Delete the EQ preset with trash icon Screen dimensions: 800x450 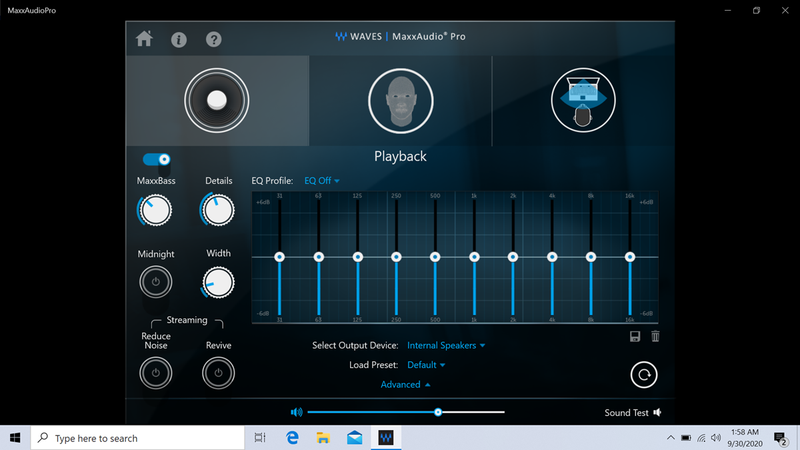pyautogui.click(x=655, y=337)
